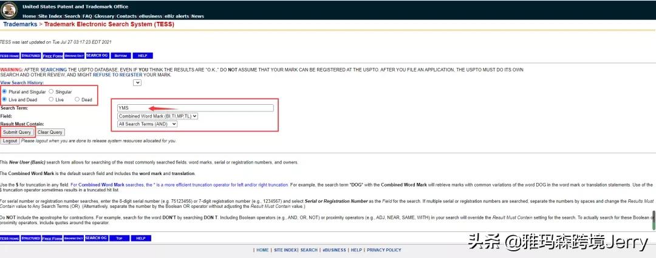Select the Plural and Singular radio button
The height and width of the screenshot is (258, 656).
click(x=5, y=91)
